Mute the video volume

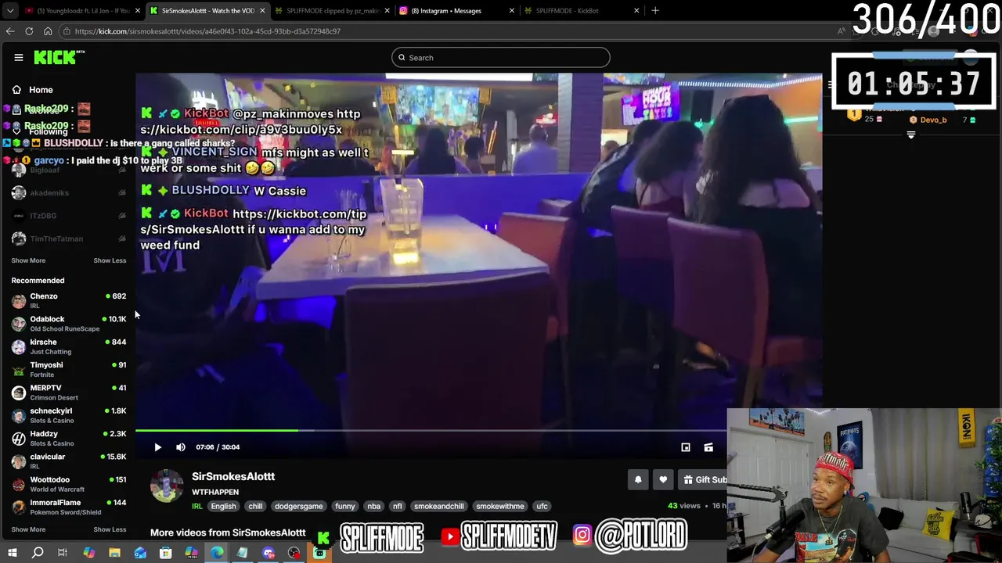coord(181,447)
